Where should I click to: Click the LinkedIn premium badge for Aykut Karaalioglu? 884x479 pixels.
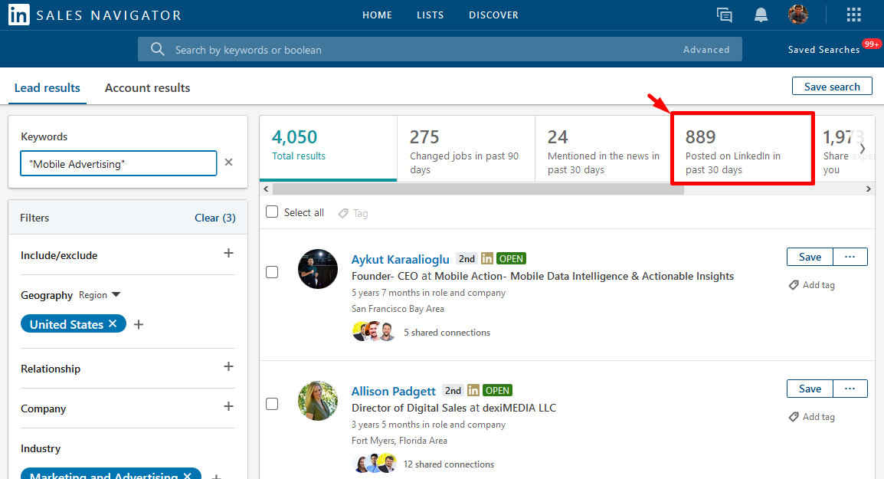pos(487,258)
